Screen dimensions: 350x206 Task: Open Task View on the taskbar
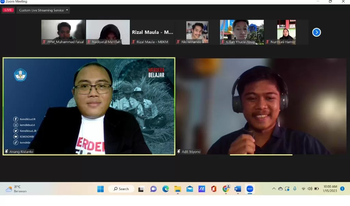click(141, 189)
